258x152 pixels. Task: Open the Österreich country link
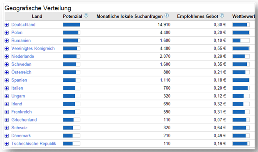click(21, 72)
